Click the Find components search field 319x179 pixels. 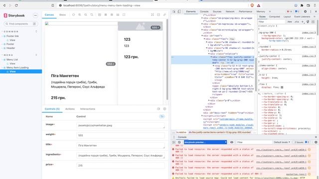click(x=20, y=24)
